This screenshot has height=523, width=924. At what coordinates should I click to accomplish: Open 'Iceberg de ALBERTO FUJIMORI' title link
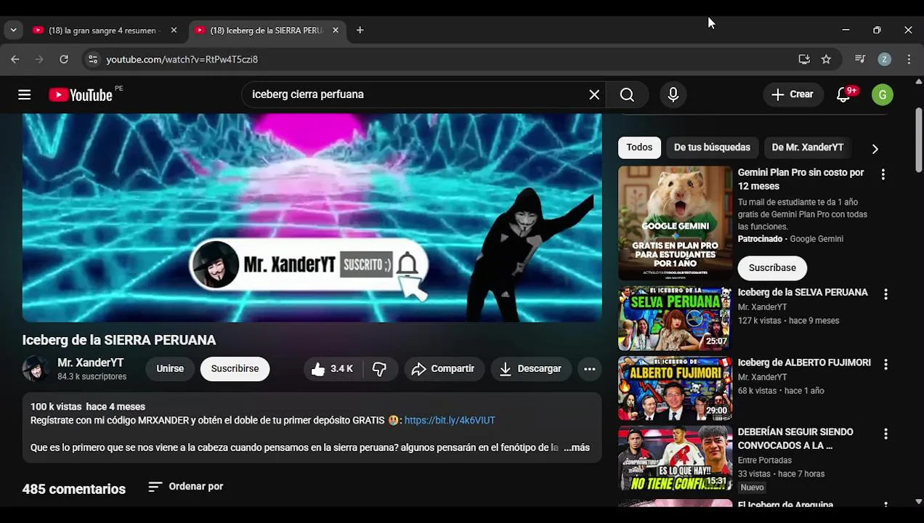(804, 362)
